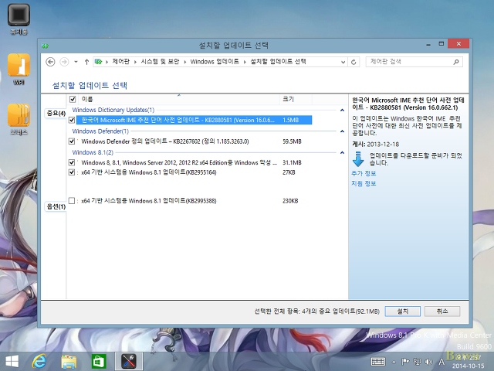Open the Windows Store taskbar icon
This screenshot has height=371, width=494.
pos(99,361)
